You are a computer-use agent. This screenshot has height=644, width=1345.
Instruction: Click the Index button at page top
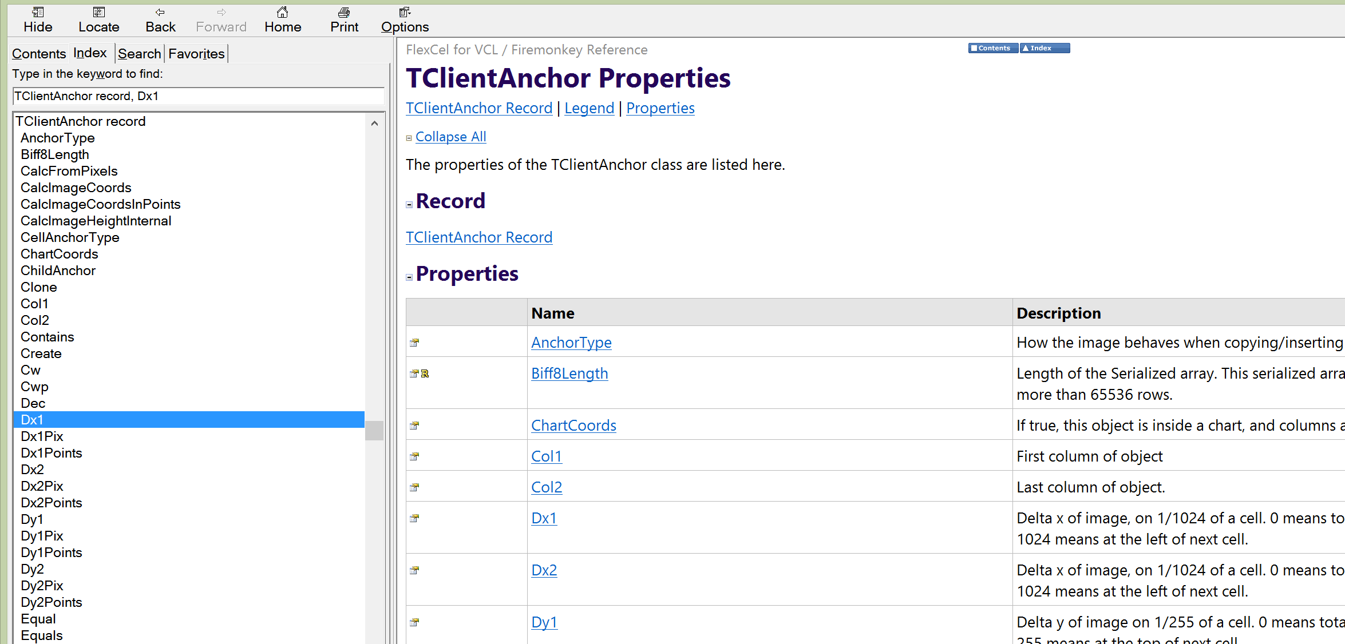(1045, 48)
